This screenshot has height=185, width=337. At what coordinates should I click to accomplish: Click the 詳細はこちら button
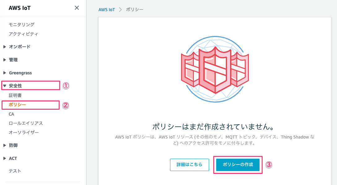tap(189, 165)
